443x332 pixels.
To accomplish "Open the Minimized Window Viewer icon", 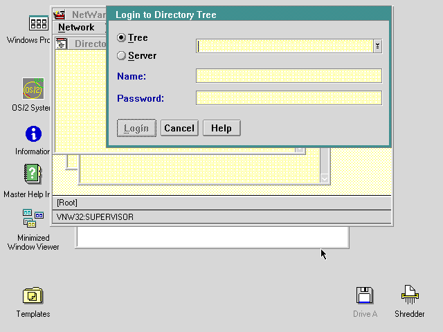I will (x=33, y=219).
